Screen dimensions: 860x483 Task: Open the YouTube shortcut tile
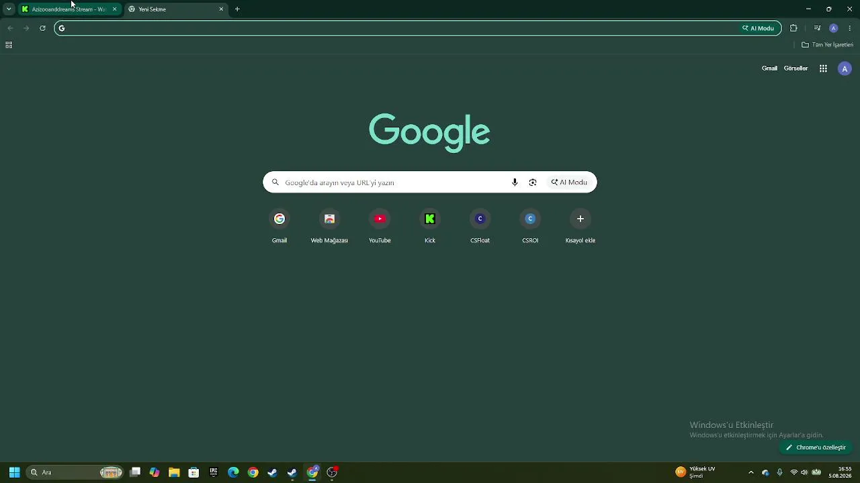tap(380, 227)
